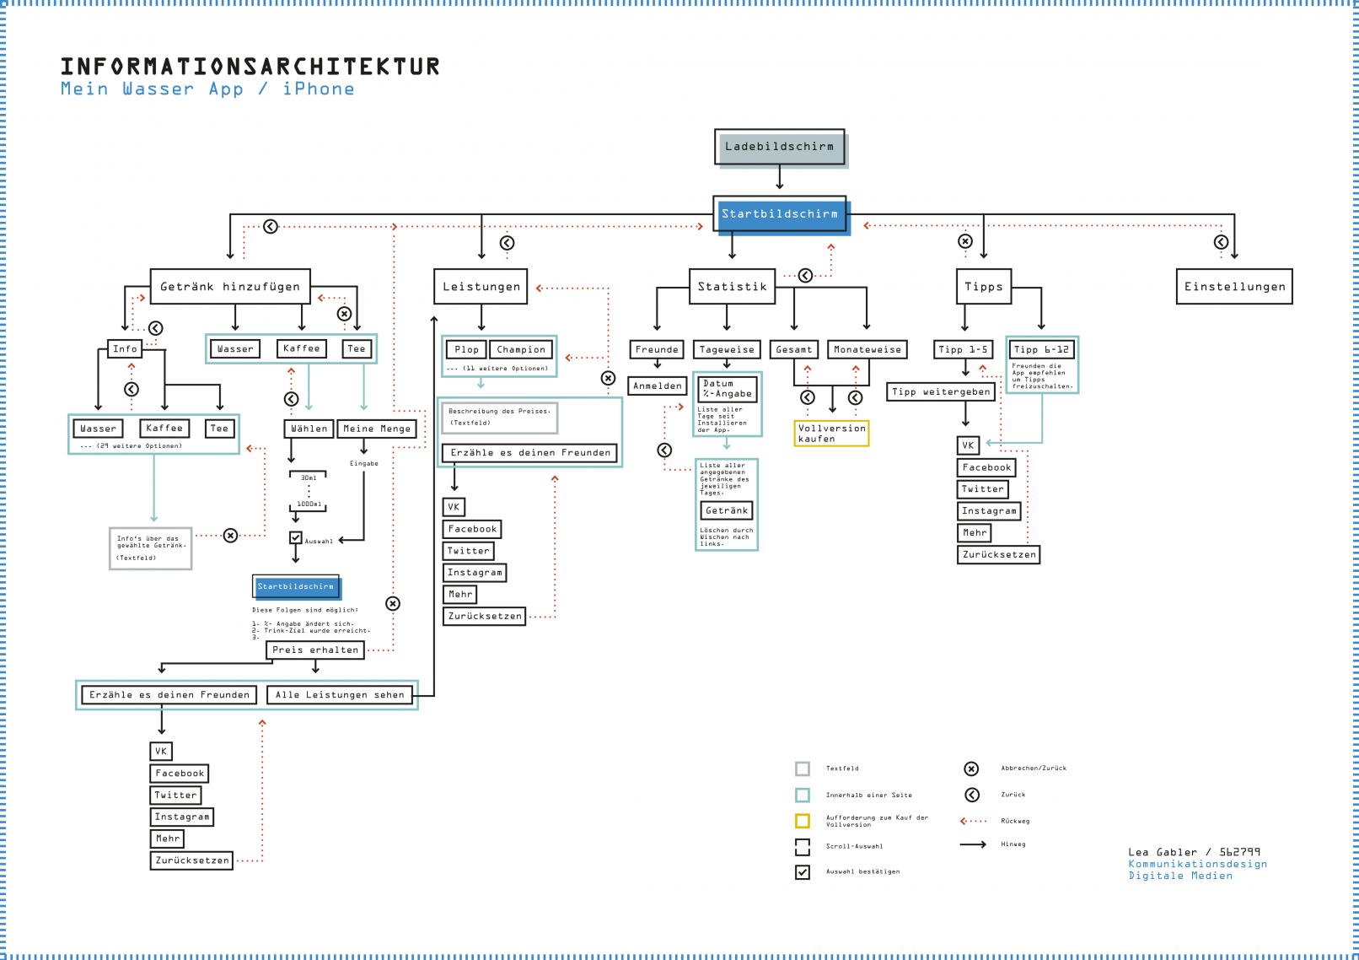Click the cancel X icon above Tipps
Screen dimensions: 1359x960
point(965,241)
